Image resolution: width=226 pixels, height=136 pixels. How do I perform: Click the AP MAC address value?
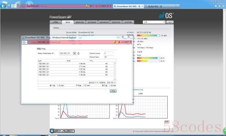[x=144, y=32]
